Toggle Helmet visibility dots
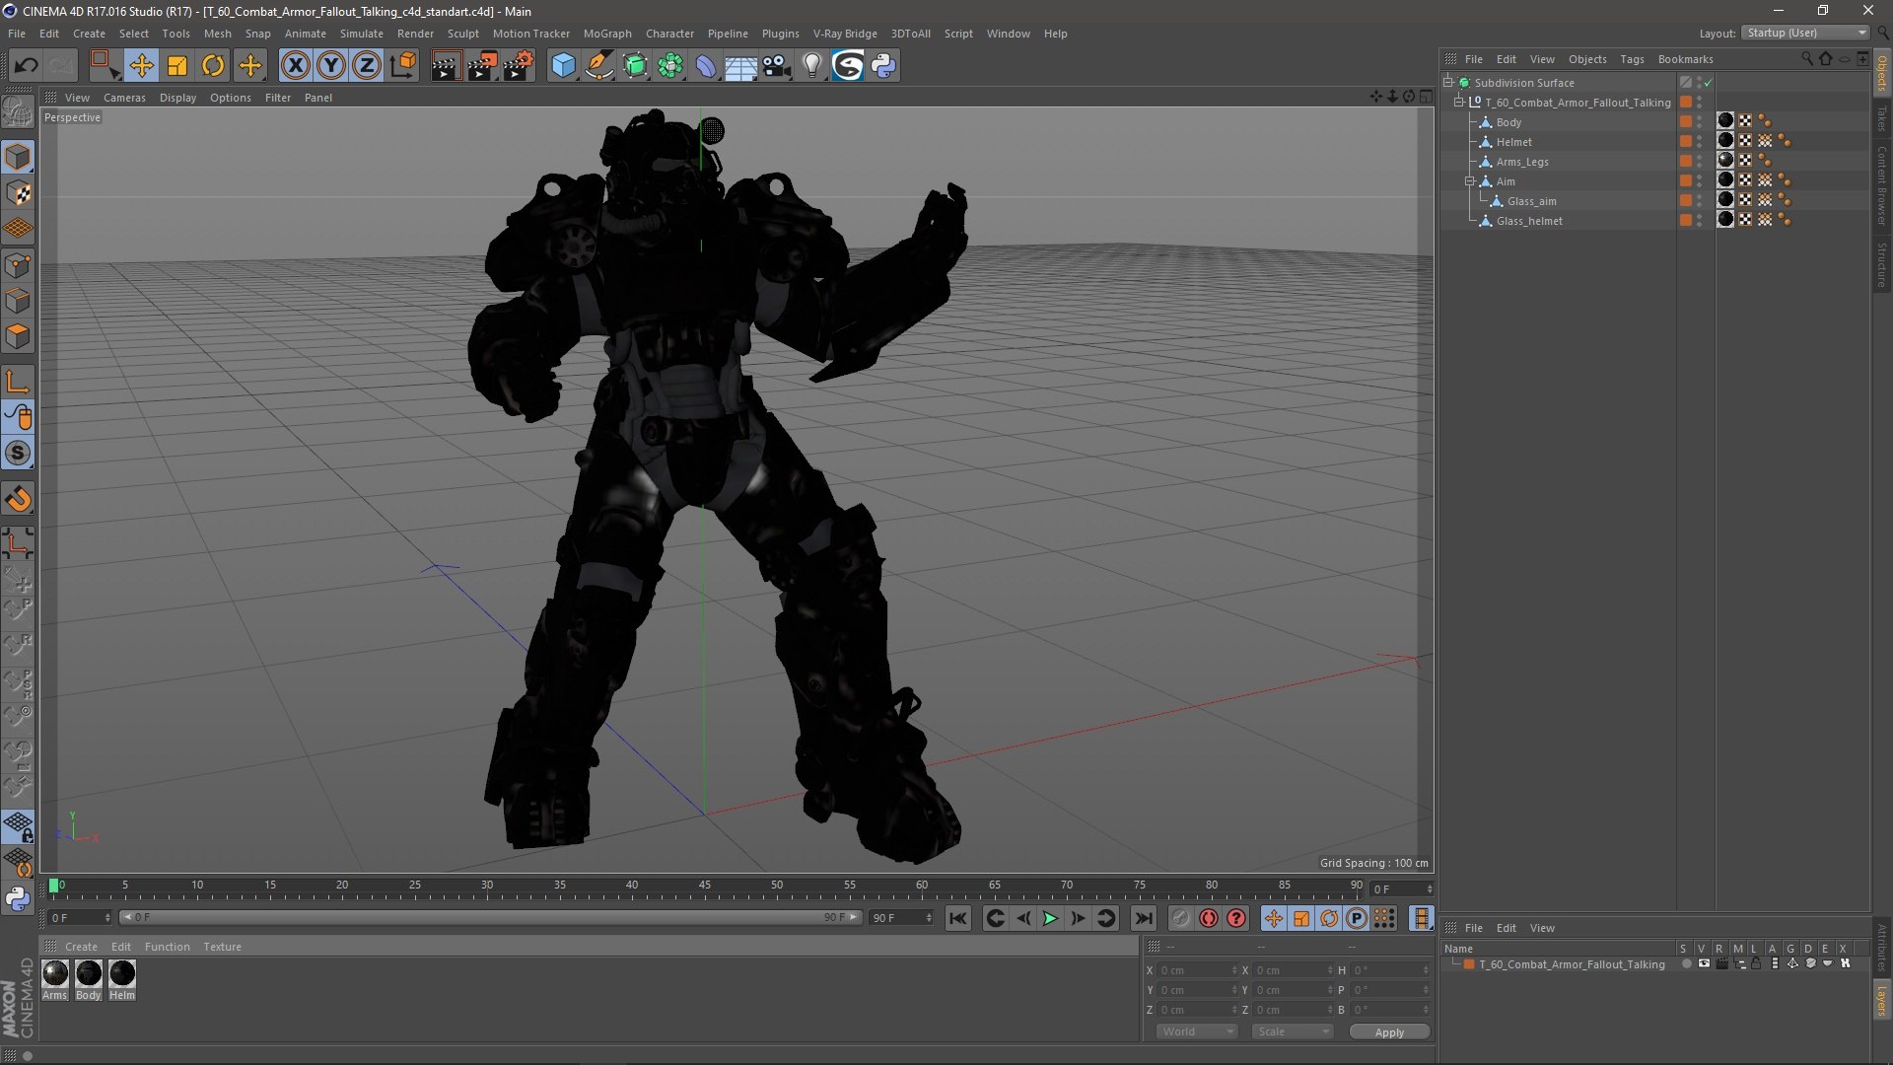1893x1065 pixels. point(1699,142)
